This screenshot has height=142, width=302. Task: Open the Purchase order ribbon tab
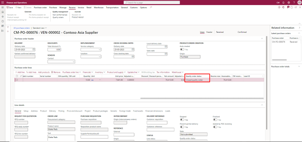click(41, 8)
